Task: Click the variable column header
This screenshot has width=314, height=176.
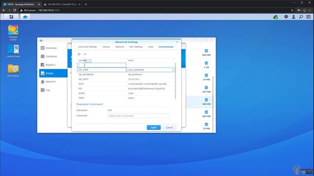Action: click(x=102, y=60)
